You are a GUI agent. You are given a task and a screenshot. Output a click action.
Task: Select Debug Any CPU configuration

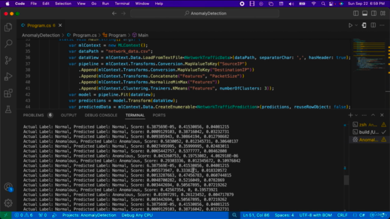[x=136, y=215]
